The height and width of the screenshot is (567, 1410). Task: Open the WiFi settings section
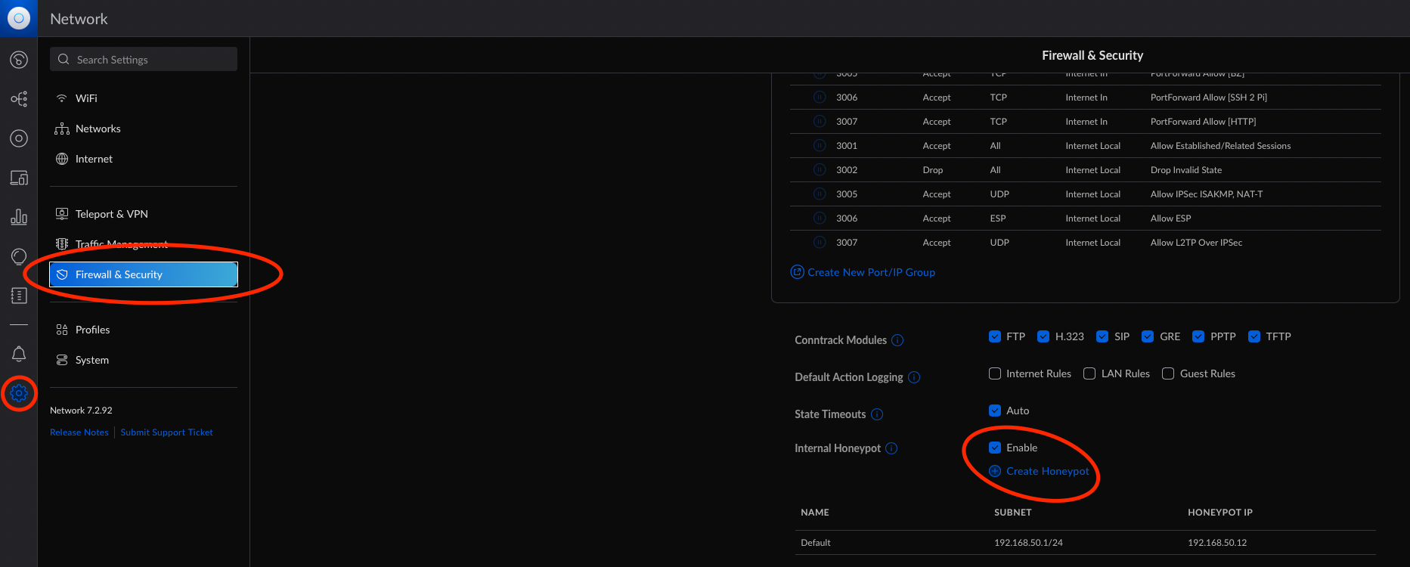coord(86,98)
